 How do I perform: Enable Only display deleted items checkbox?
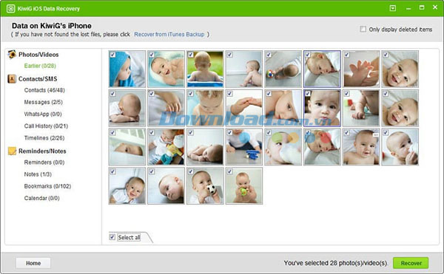363,29
